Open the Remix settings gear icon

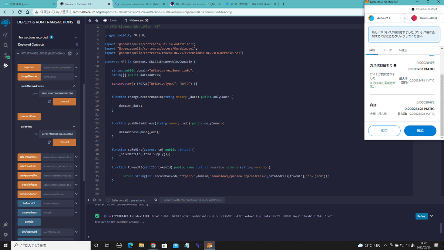tap(6, 235)
